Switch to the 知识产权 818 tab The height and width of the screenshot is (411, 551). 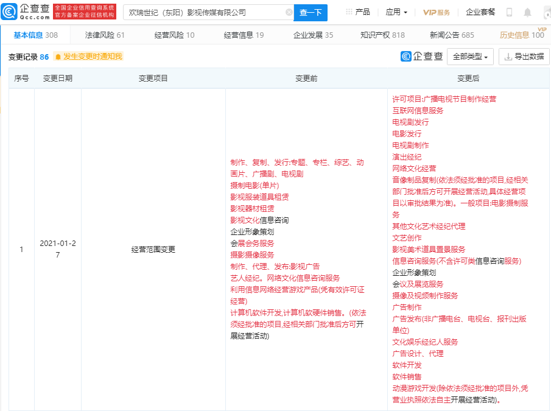382,35
